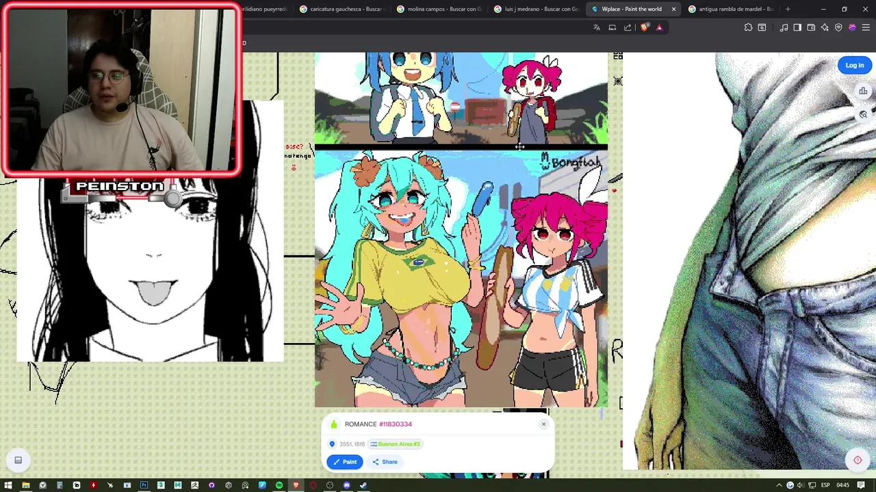This screenshot has width=876, height=492.
Task: Click the share page icon in address bar
Action: pos(628,27)
